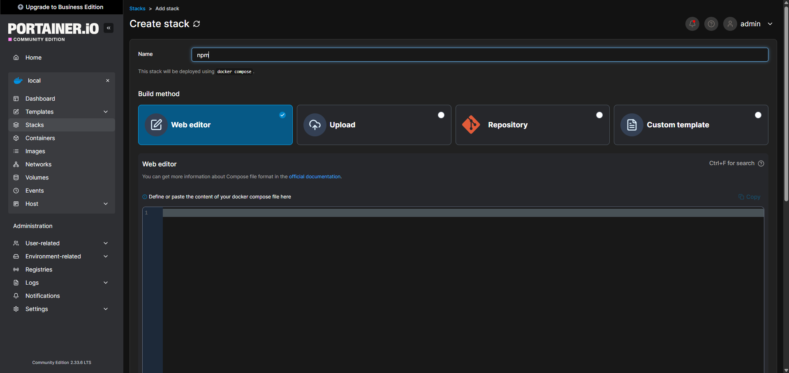Expand the Environment-related submenu chevron
789x373 pixels.
(106, 256)
